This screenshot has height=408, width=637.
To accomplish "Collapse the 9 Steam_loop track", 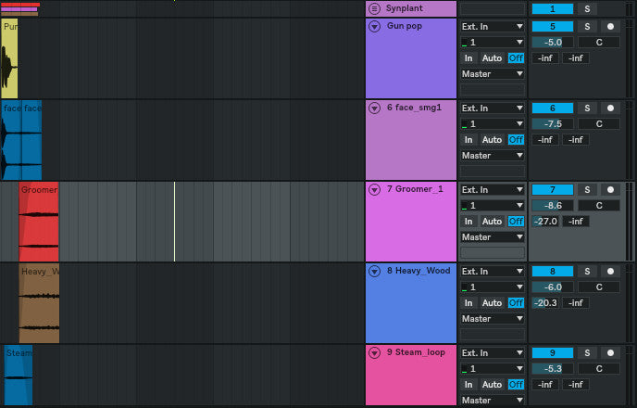I will (374, 352).
